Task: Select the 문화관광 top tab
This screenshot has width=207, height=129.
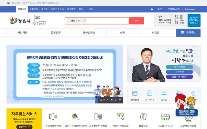Action: (34, 9)
